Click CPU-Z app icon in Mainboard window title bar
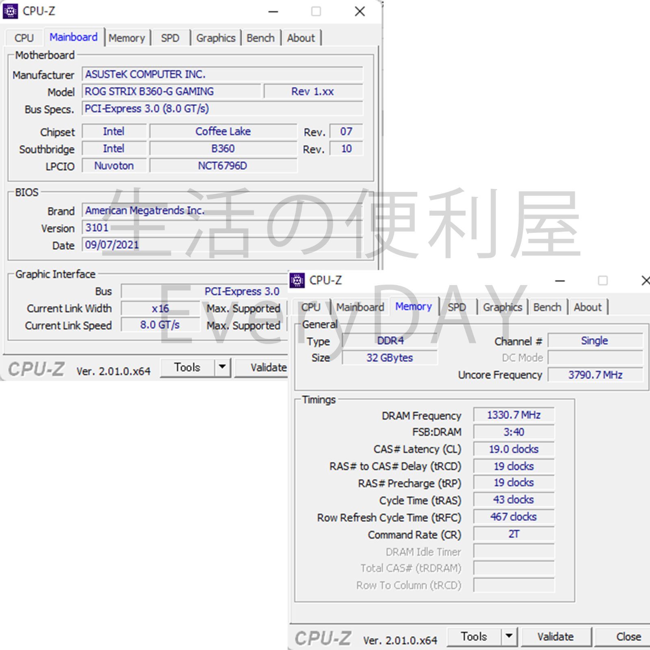This screenshot has height=650, width=650. point(10,11)
